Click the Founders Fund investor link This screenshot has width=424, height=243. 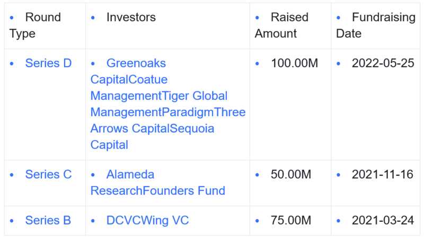(184, 190)
